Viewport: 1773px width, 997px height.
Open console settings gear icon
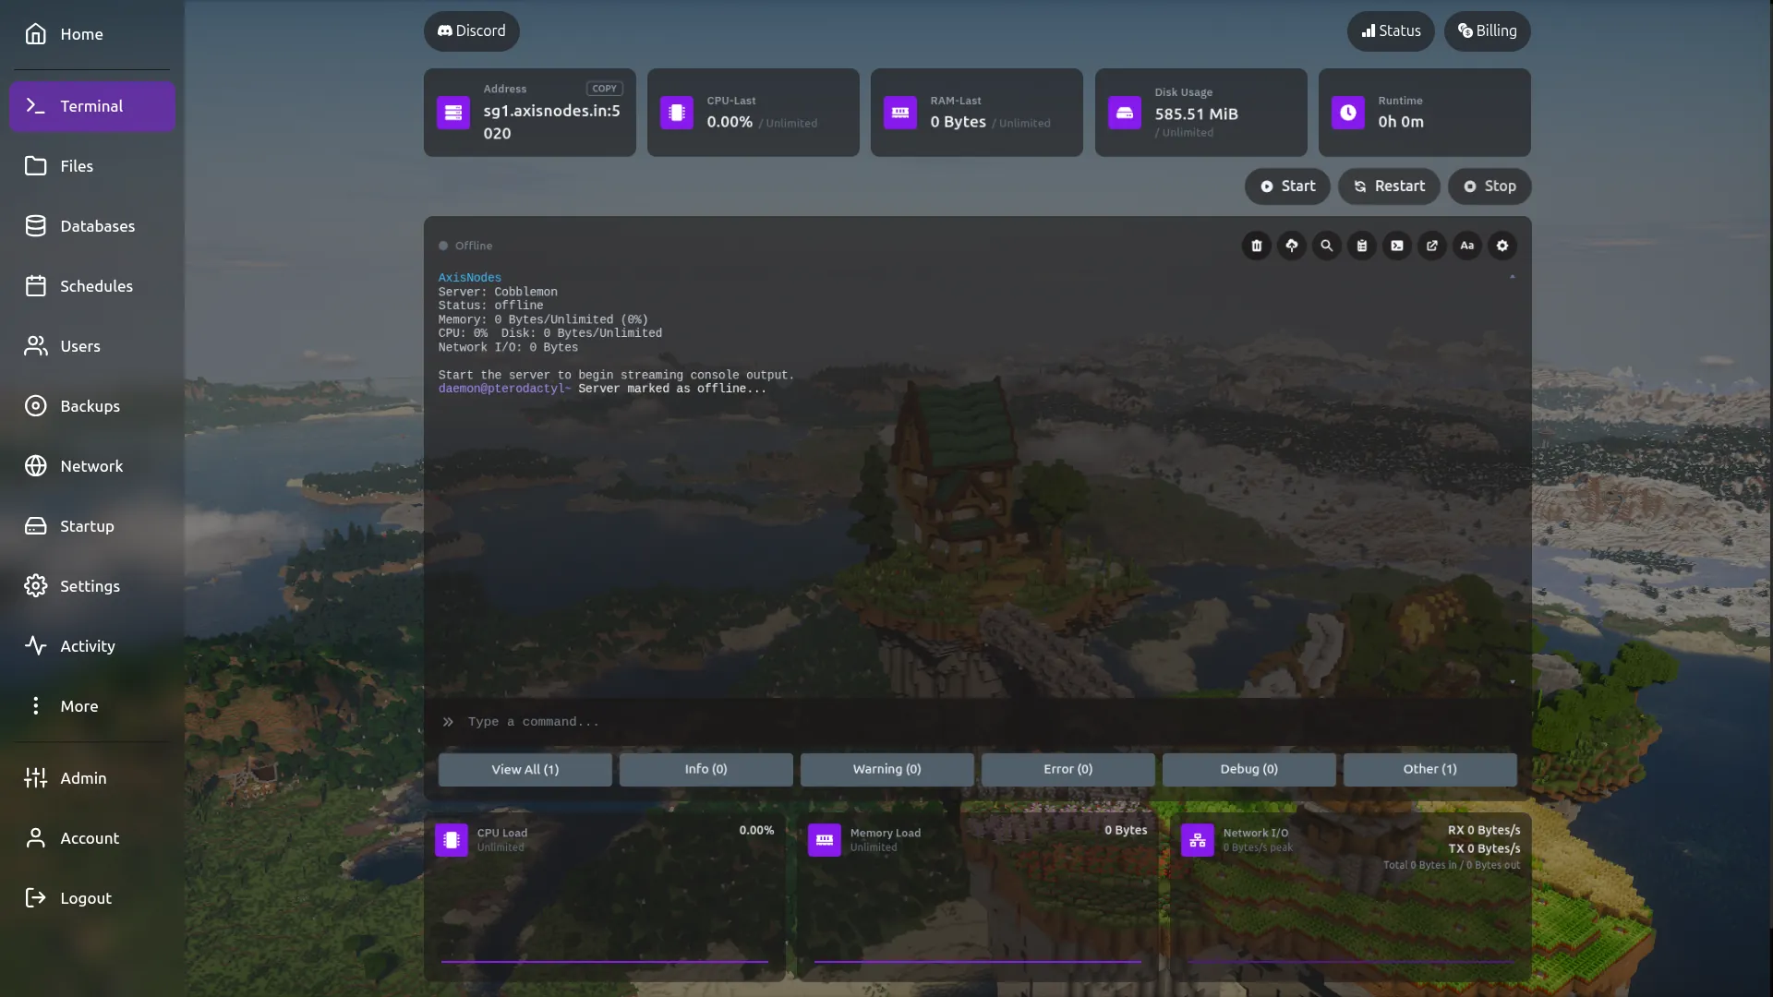1502,246
